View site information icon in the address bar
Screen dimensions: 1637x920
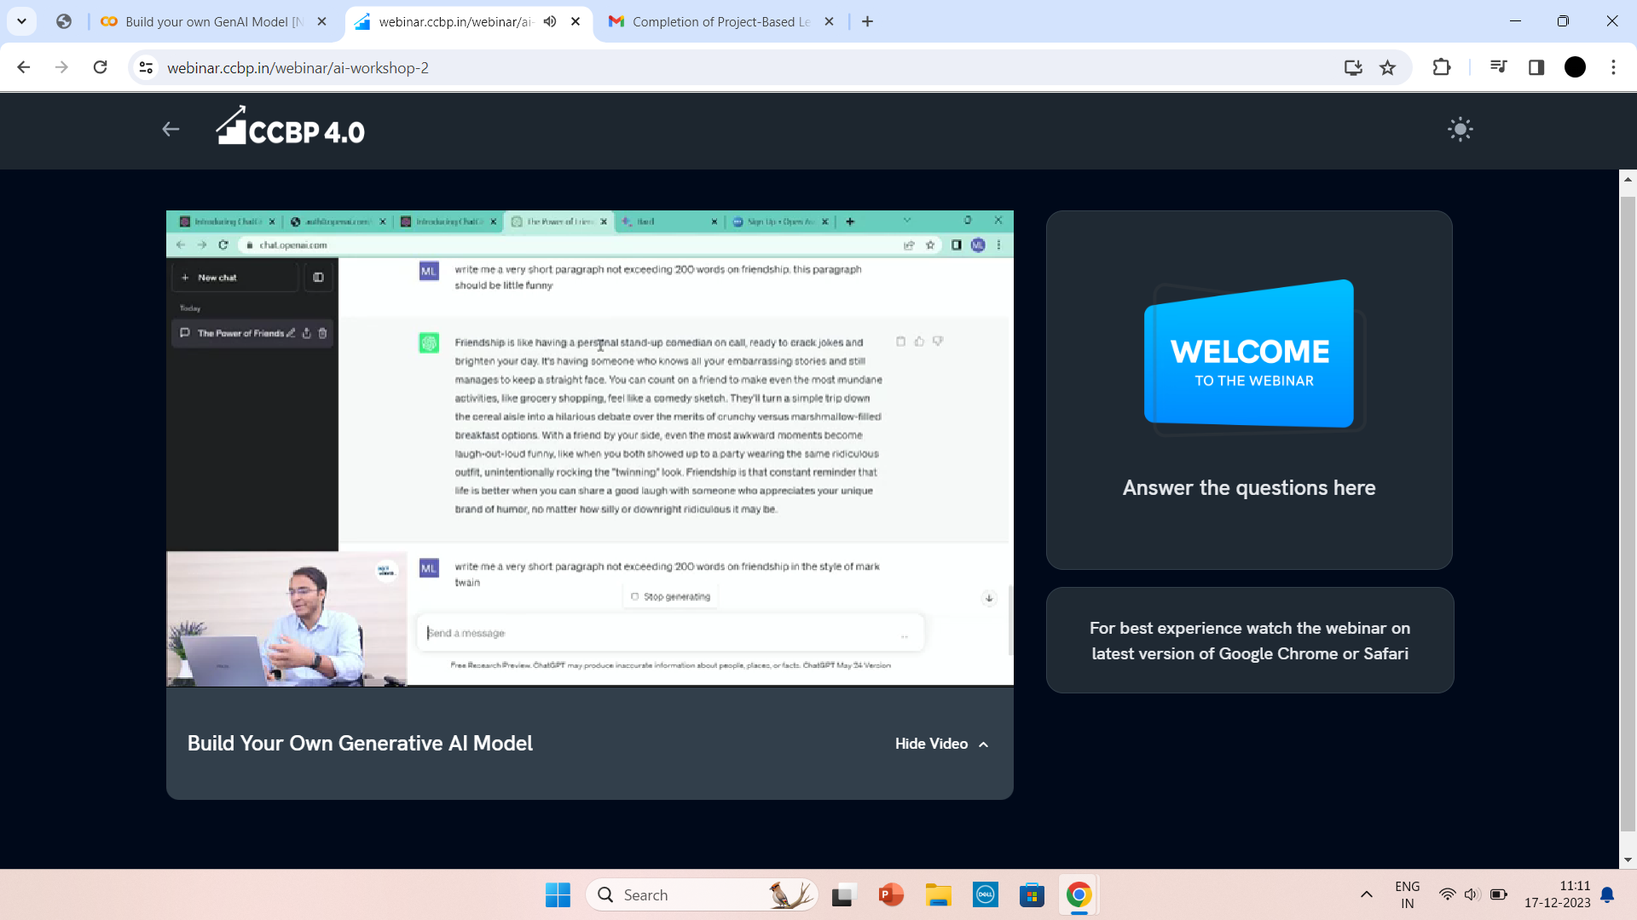[x=146, y=67]
